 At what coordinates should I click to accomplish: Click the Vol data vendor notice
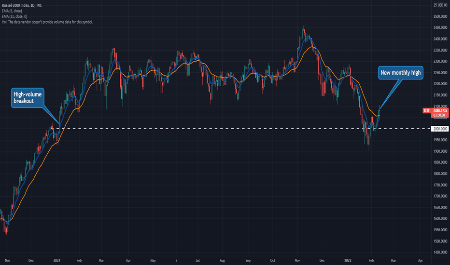(47, 22)
